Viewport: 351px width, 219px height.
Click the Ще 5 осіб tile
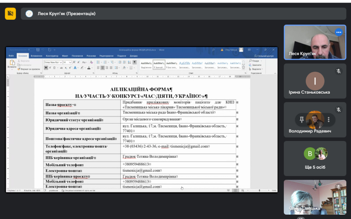point(315,158)
